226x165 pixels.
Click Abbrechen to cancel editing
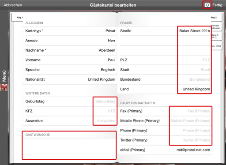click(x=13, y=5)
